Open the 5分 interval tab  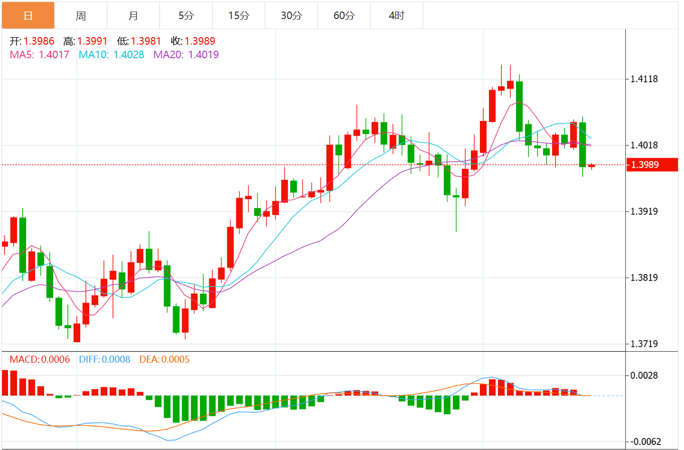coord(186,16)
